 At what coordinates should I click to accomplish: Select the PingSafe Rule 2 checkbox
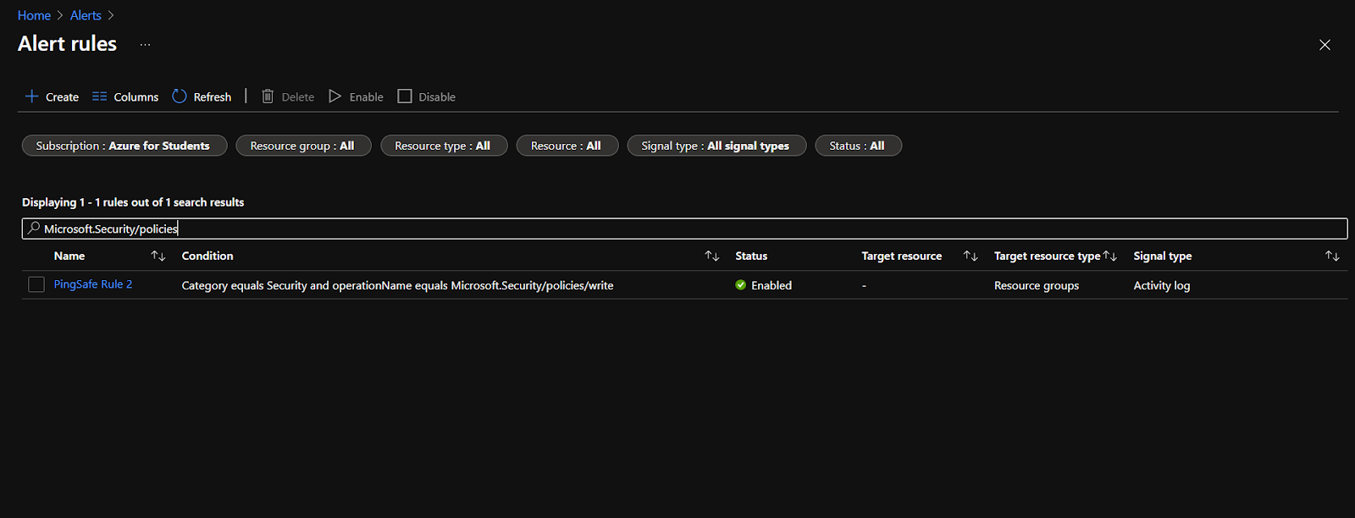36,284
